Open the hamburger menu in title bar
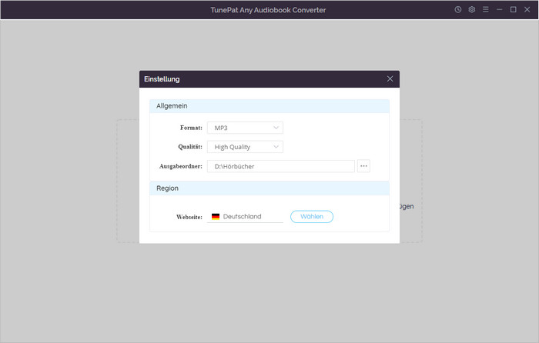The width and height of the screenshot is (539, 343). coord(485,10)
